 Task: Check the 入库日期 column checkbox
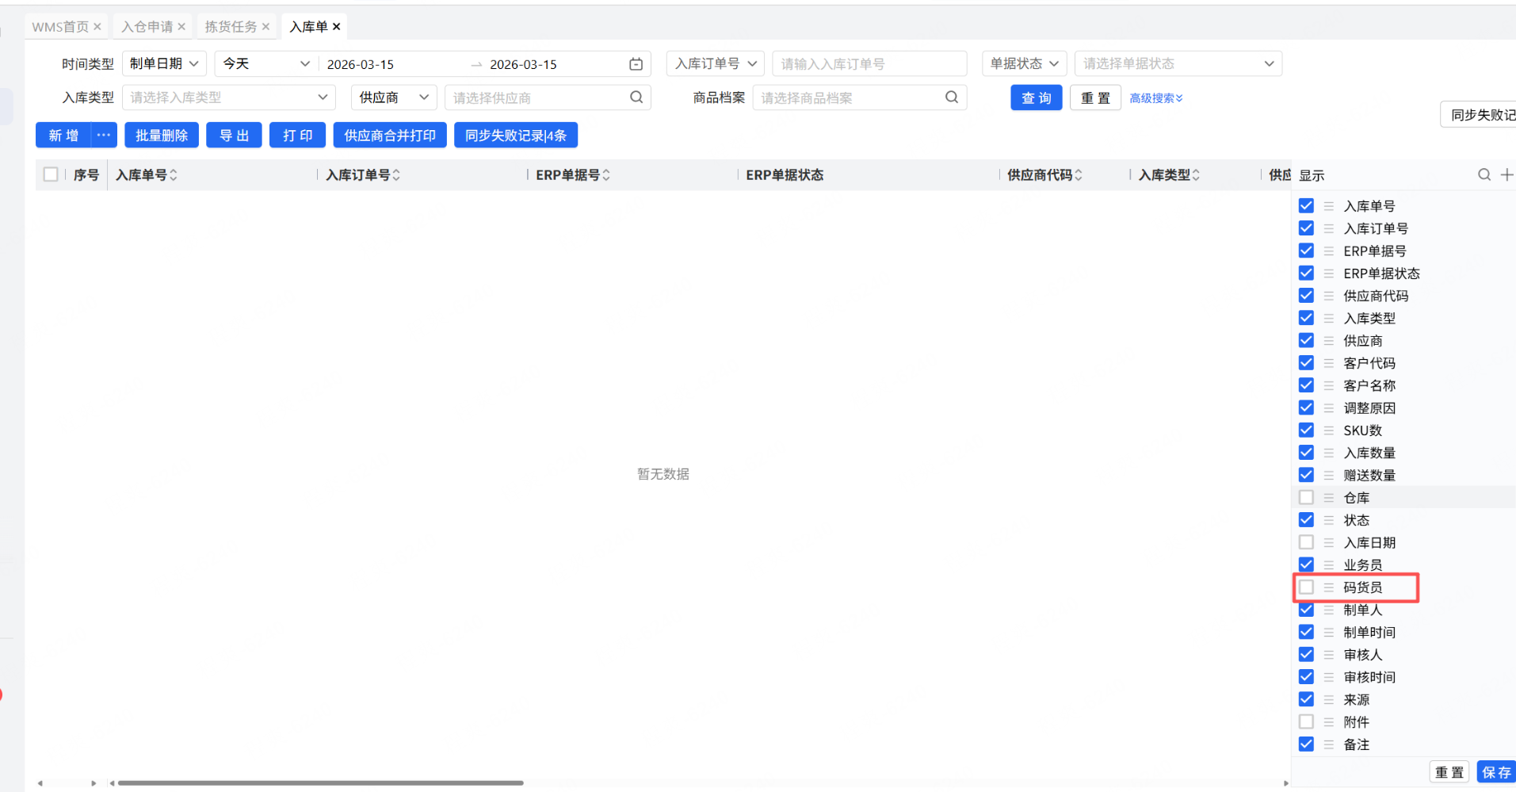click(1307, 542)
